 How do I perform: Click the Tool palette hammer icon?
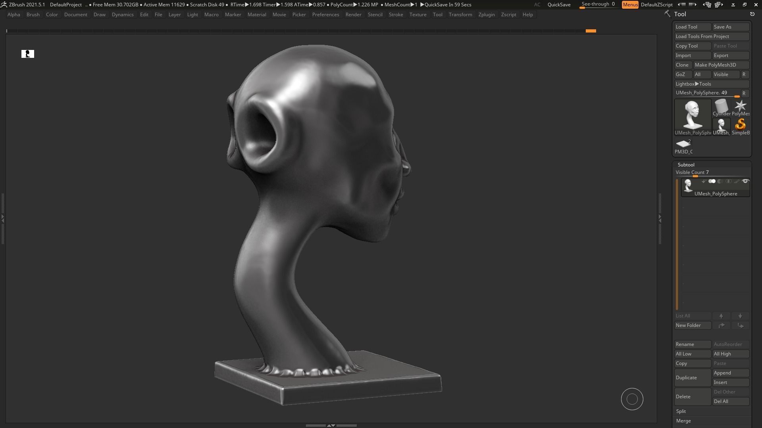[x=667, y=14]
